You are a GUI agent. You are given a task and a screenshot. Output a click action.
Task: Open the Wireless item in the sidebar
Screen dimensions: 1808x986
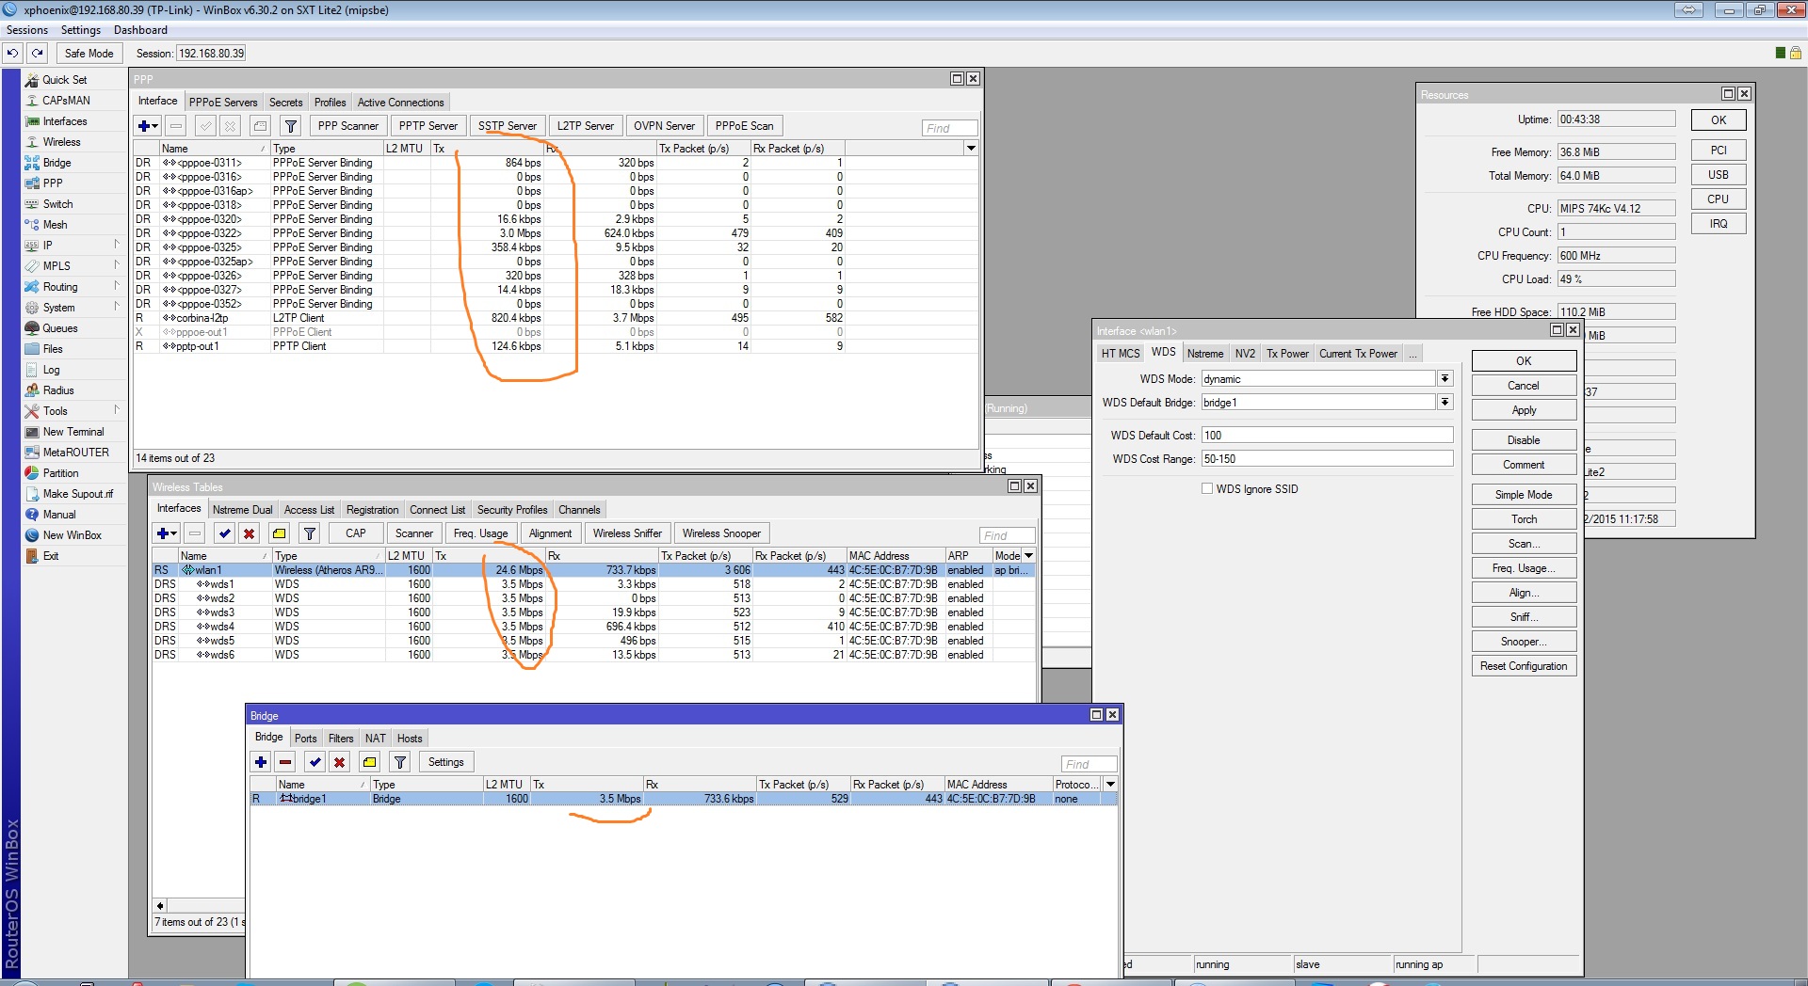(x=61, y=142)
